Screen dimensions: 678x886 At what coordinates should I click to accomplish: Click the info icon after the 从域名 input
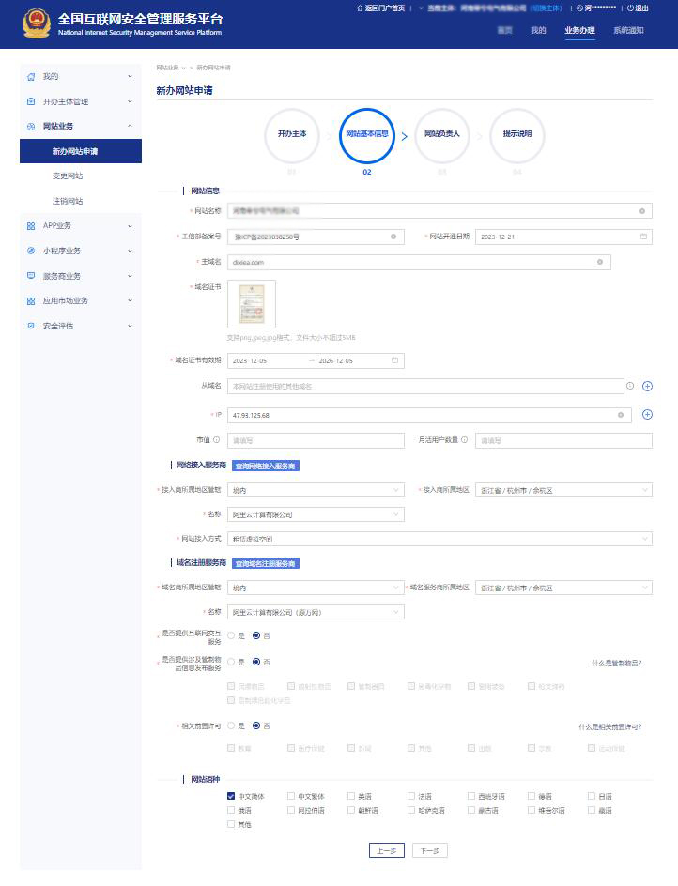click(x=630, y=386)
